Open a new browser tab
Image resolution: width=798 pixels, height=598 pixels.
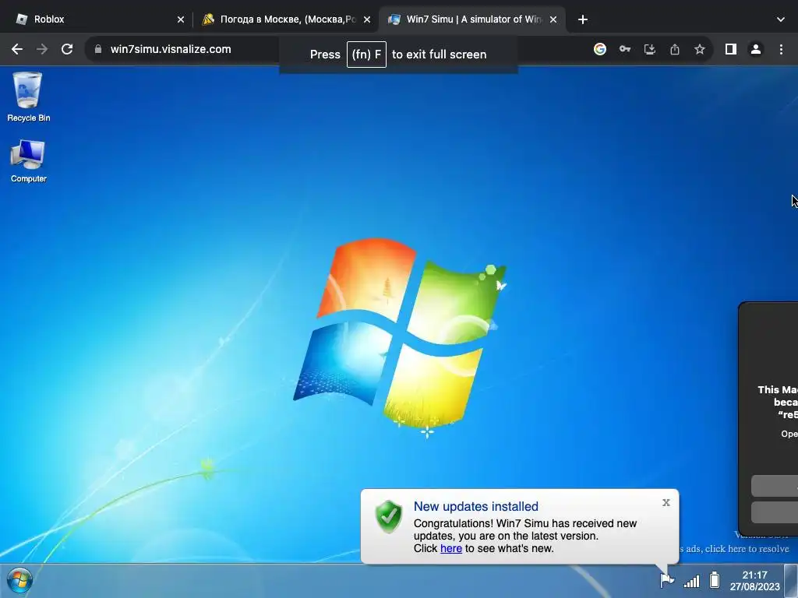click(583, 19)
